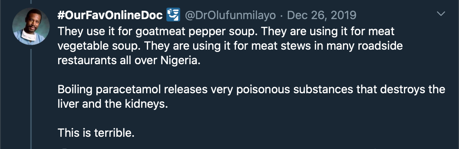Image resolution: width=459 pixels, height=149 pixels.
Task: Open the Dec 26, 2019 timestamp permalink
Action: tap(322, 15)
